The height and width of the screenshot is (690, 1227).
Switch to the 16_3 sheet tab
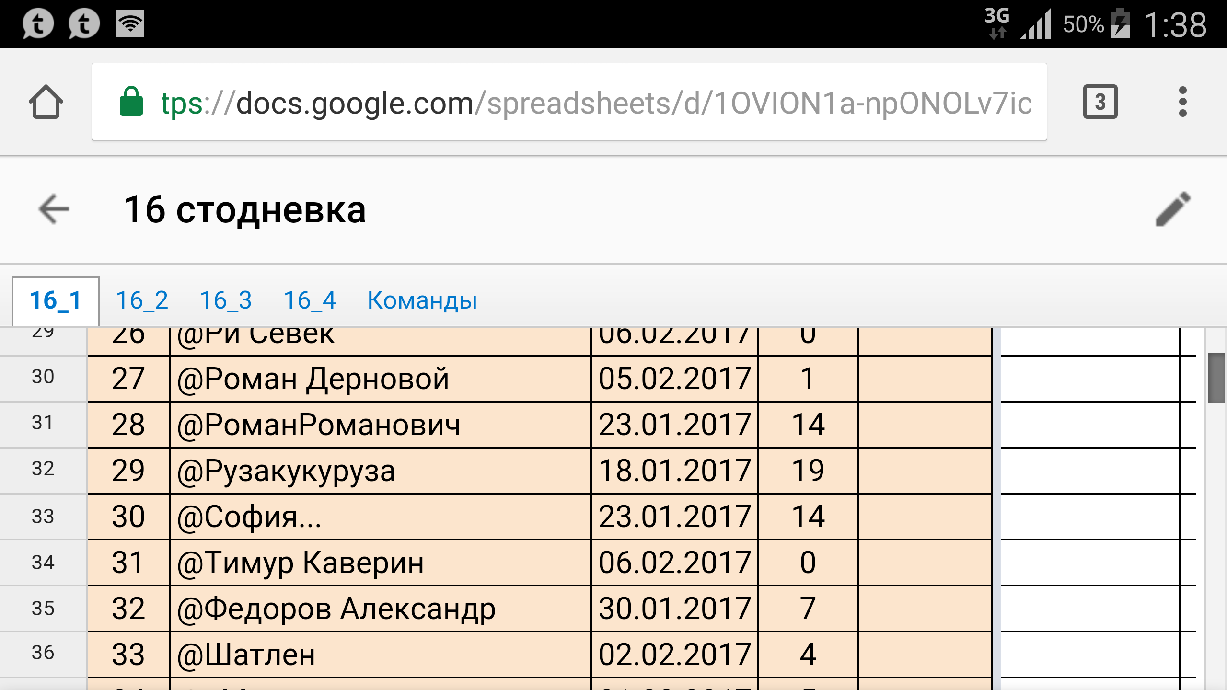226,300
